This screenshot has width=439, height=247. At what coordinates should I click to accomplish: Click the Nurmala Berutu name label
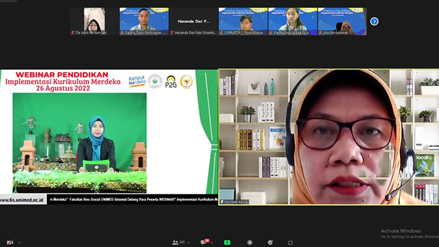coord(236,201)
